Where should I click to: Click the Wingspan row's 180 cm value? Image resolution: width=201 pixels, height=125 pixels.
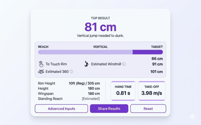pos(94,94)
